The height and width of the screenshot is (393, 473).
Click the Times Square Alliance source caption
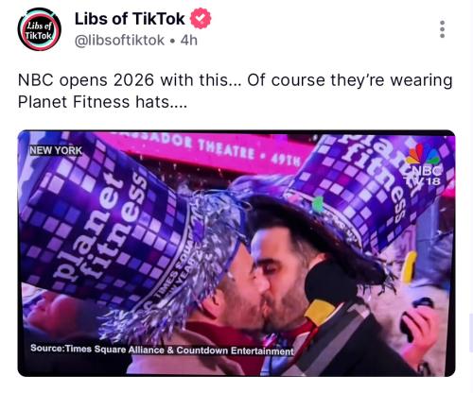(x=162, y=350)
